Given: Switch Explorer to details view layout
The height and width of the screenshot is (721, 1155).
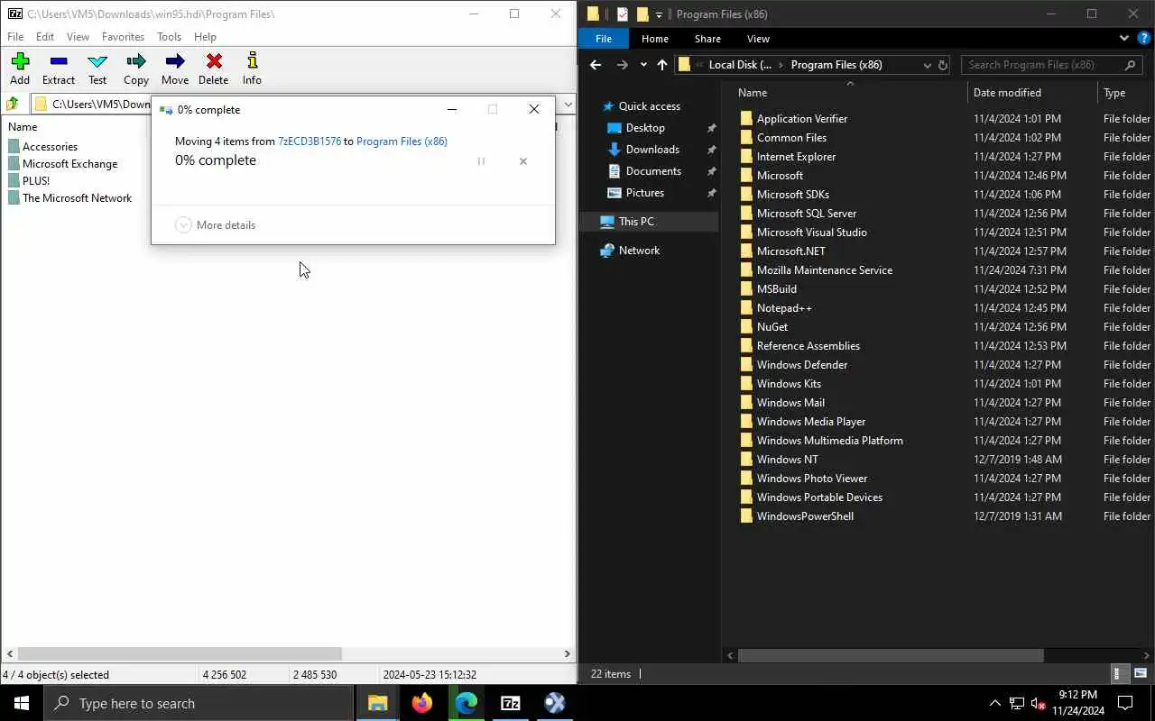Looking at the screenshot, I should [1118, 673].
